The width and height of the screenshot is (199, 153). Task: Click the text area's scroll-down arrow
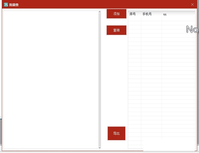pyautogui.click(x=99, y=148)
